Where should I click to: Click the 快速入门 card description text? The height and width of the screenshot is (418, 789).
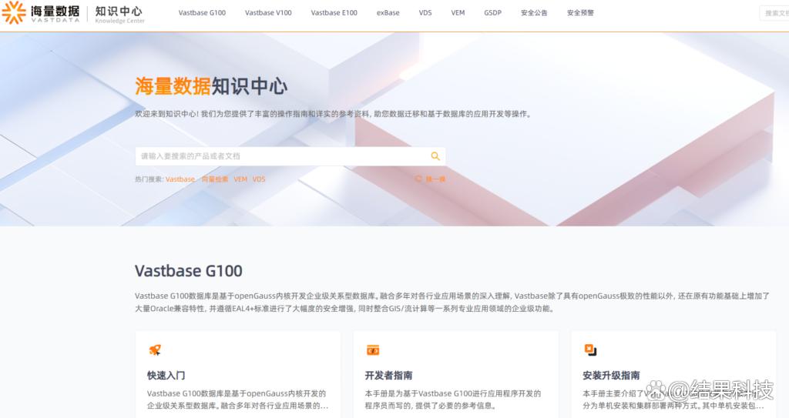(x=237, y=400)
